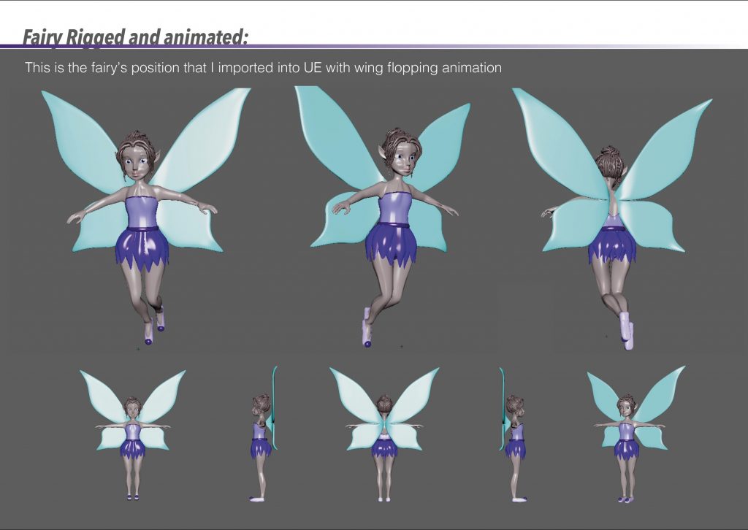Select the front-facing flying fairy render
This screenshot has height=530, width=748.
click(x=143, y=219)
